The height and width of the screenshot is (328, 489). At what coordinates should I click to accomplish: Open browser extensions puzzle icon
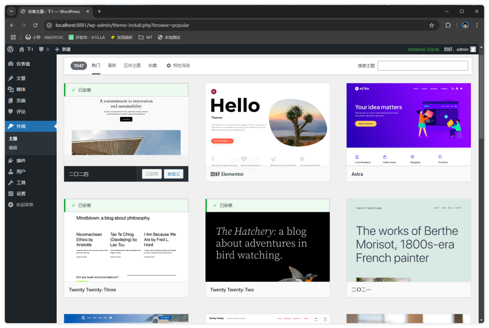tap(448, 25)
